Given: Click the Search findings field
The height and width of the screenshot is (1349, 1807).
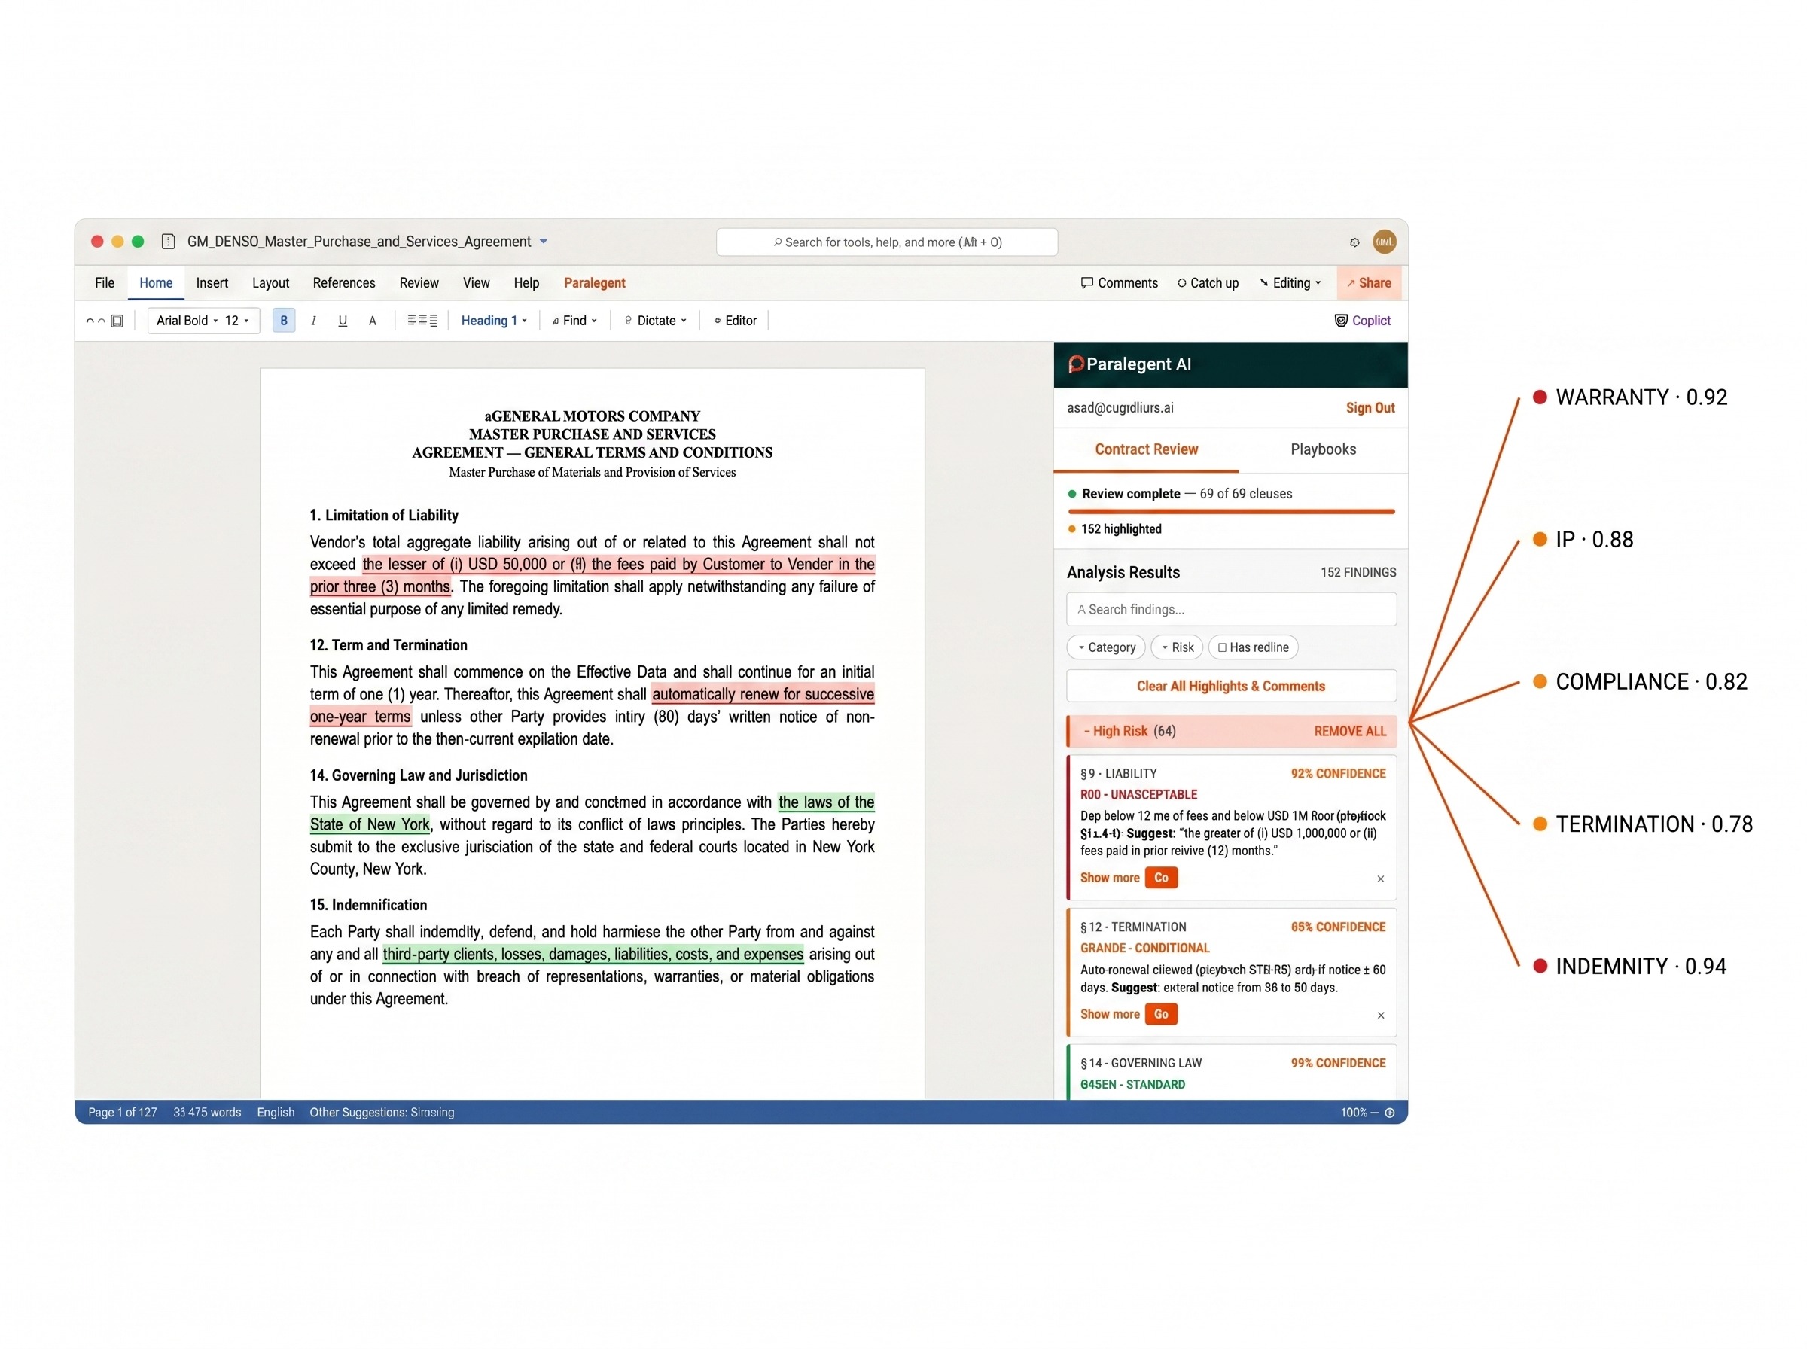Looking at the screenshot, I should [x=1230, y=609].
